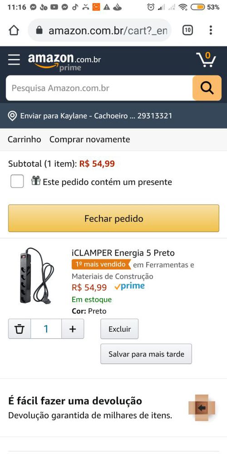Tap the amazon.com.br URL address bar
Screen dimensions: 227x454
[99, 30]
